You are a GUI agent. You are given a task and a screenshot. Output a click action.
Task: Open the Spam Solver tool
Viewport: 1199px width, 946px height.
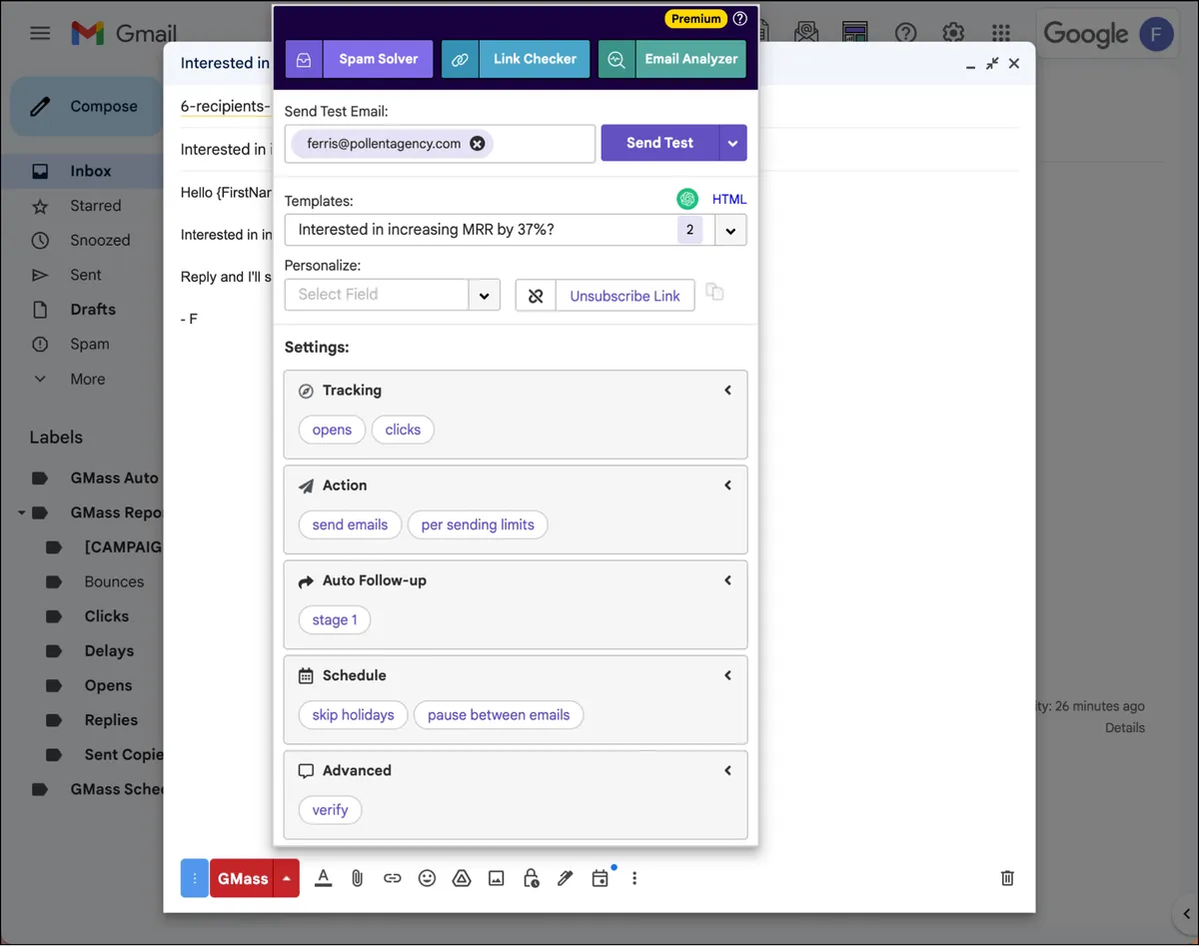tap(359, 59)
